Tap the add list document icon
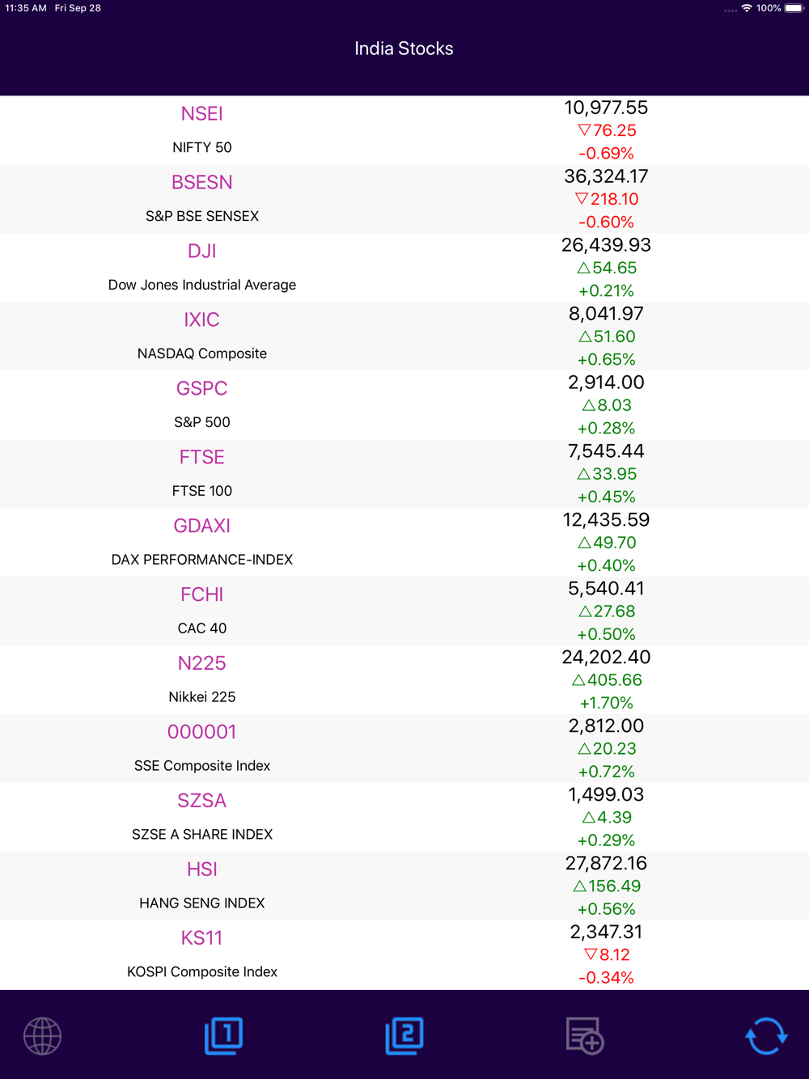The height and width of the screenshot is (1079, 809). coord(585,1035)
